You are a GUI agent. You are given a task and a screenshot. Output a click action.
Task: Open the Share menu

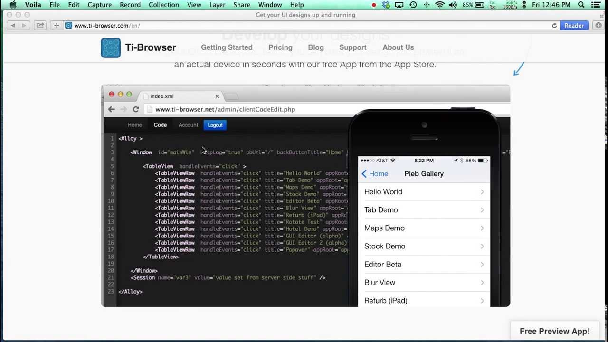tap(242, 5)
